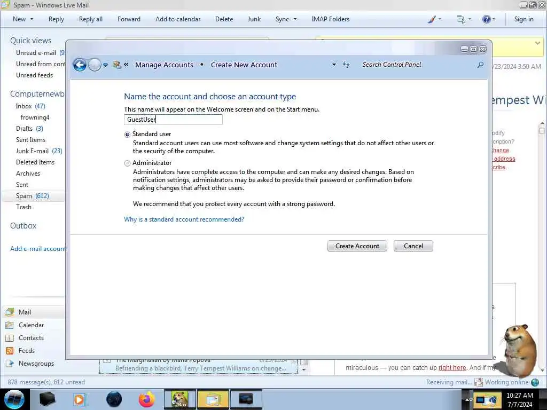Open the Drafts (3) folder
547x410 pixels.
coord(29,128)
